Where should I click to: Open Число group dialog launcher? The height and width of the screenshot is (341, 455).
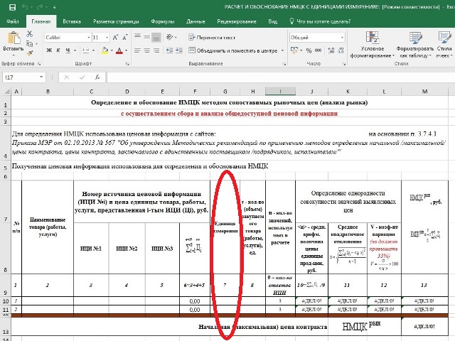[344, 64]
